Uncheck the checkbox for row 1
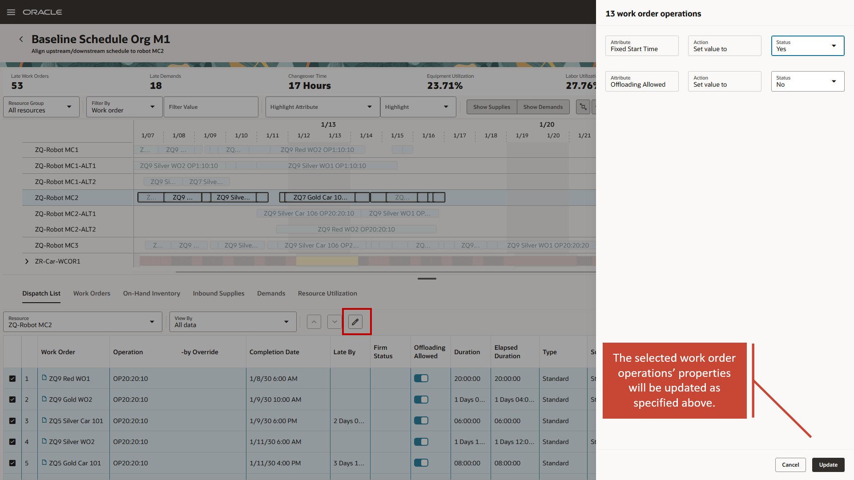854x480 pixels. (12, 379)
